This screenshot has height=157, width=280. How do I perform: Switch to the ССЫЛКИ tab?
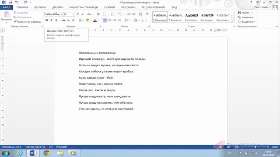coord(110,7)
